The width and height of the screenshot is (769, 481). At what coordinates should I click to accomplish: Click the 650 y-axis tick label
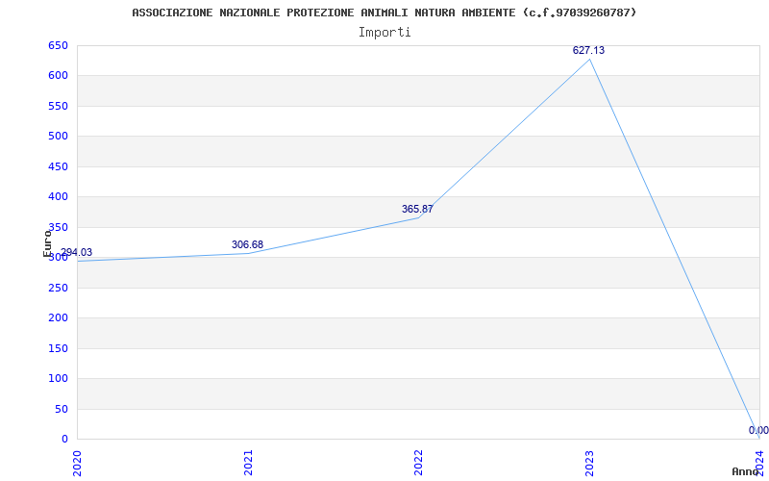[x=58, y=45]
